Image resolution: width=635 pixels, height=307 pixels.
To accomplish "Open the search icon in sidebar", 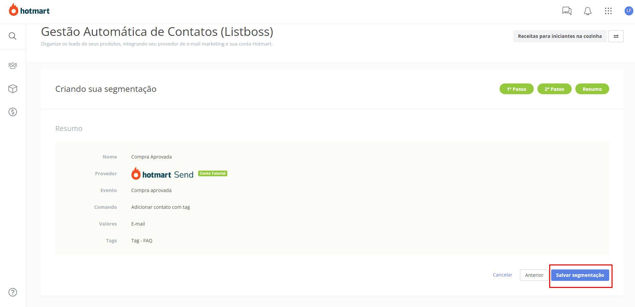I will pos(13,36).
